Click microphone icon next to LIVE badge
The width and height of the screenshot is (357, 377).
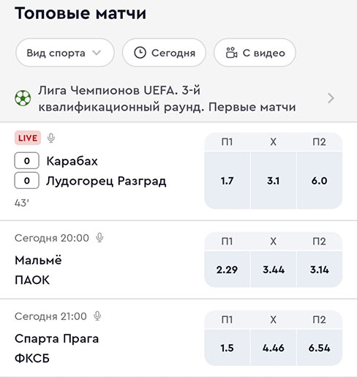tap(51, 138)
